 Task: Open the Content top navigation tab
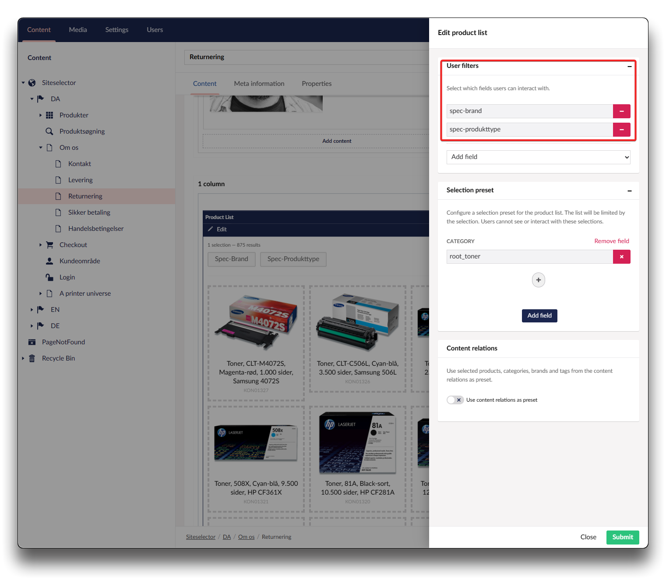point(39,30)
